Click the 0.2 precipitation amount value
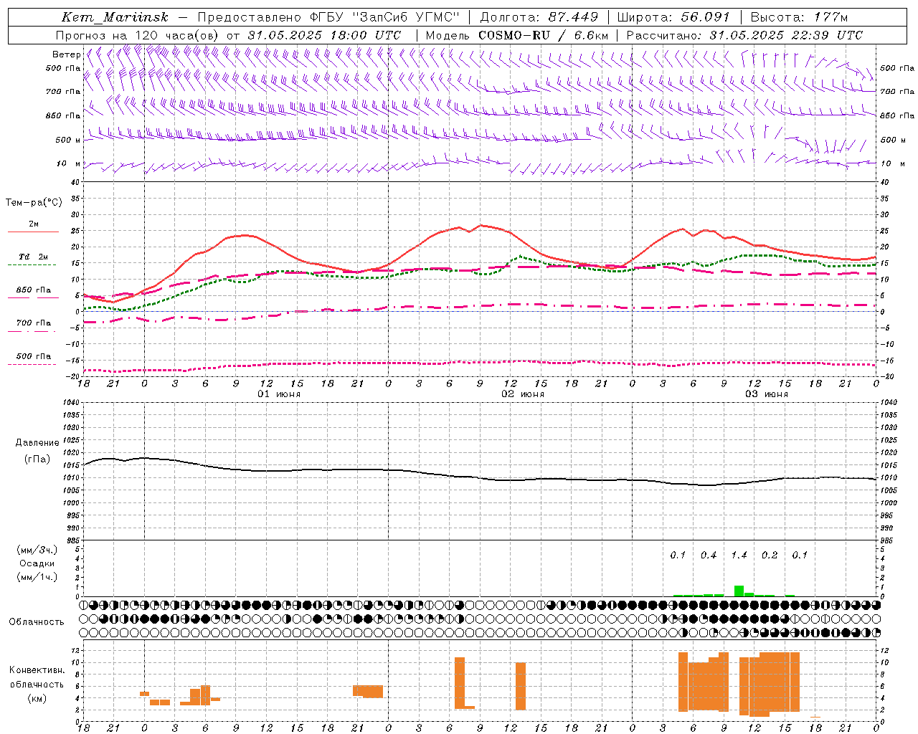 click(770, 556)
